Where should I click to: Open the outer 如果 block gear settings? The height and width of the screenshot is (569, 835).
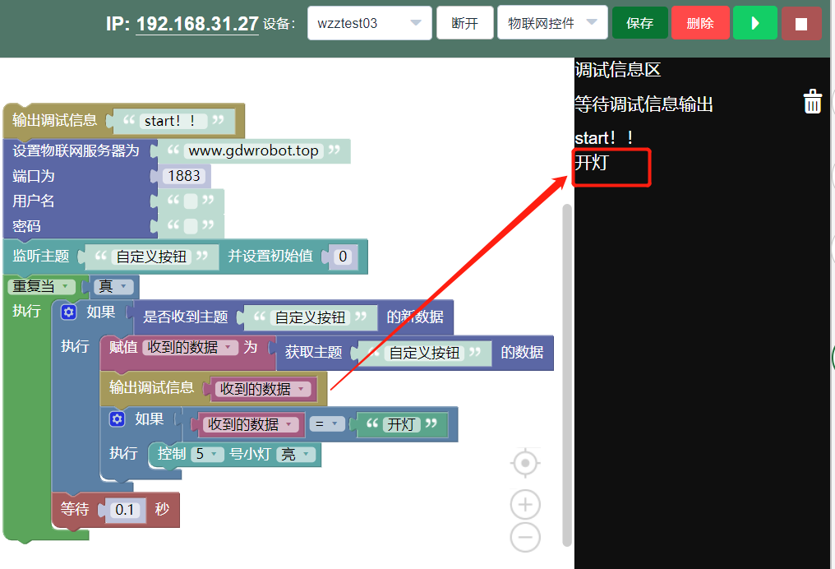pyautogui.click(x=69, y=312)
